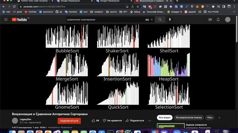Open the Extensions puzzle icon

click(213, 7)
